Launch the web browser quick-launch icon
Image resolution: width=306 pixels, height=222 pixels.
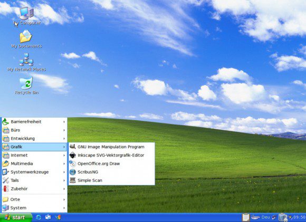coord(39,217)
